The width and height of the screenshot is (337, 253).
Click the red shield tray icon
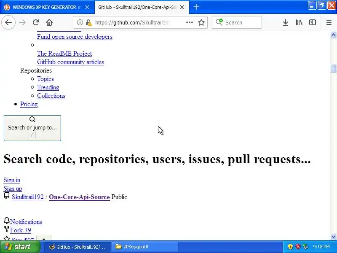(x=298, y=247)
